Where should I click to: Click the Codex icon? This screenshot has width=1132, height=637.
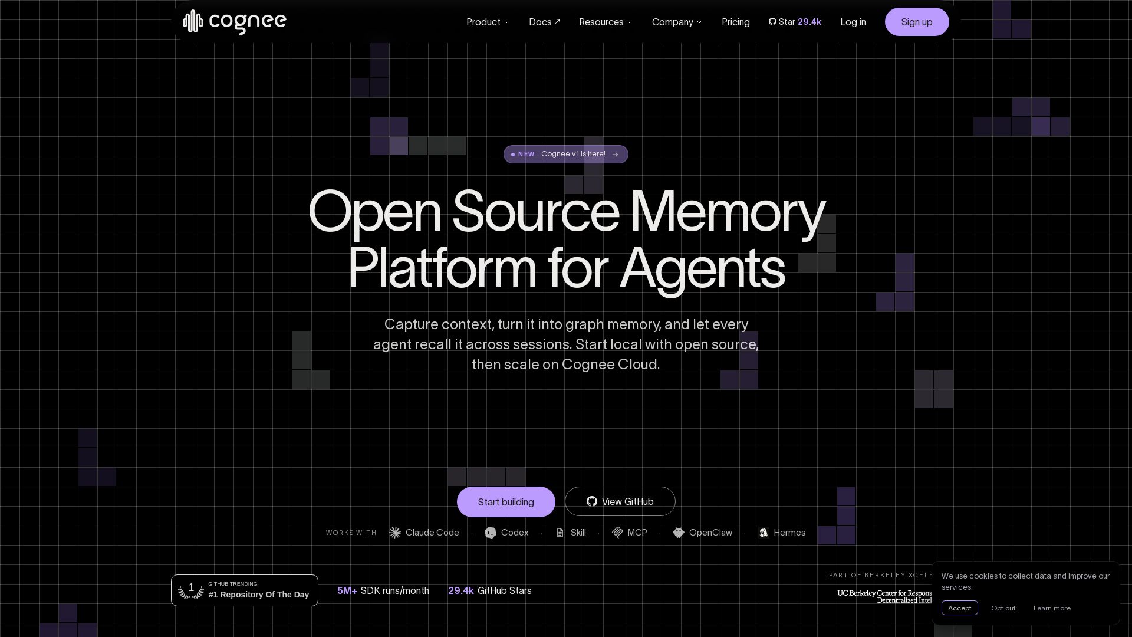(x=491, y=533)
